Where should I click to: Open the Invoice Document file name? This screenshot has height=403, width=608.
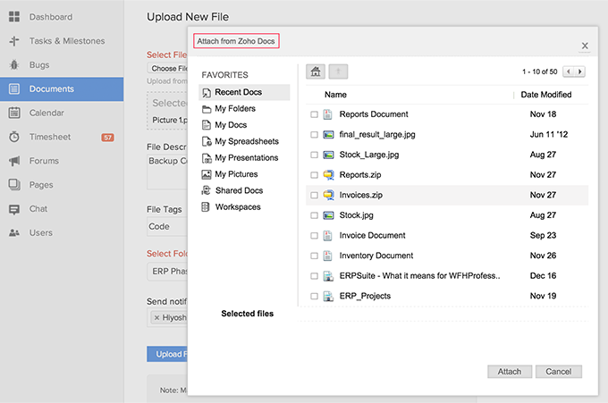click(372, 236)
